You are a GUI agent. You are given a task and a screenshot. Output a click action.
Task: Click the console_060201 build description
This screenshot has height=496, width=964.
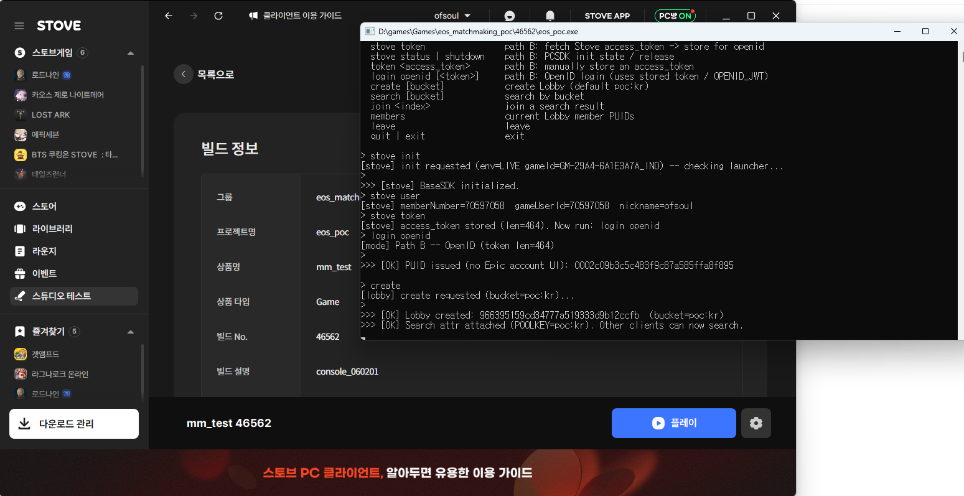tap(347, 372)
